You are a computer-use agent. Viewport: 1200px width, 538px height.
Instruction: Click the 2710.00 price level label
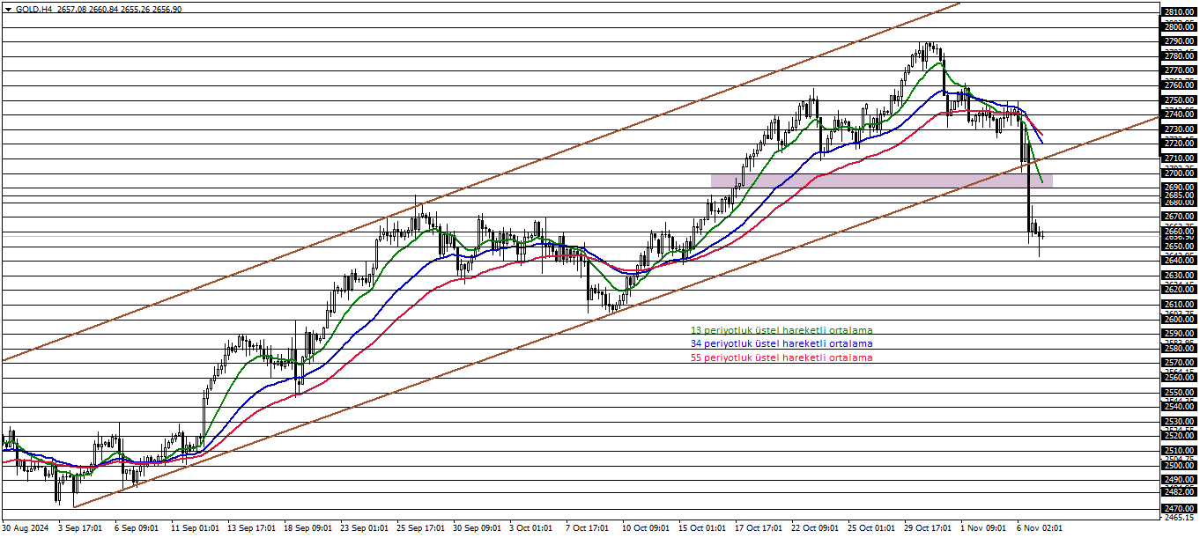(1179, 158)
